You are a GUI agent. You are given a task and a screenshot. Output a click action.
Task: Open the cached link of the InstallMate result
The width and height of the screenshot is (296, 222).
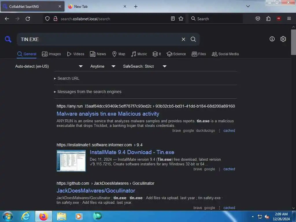tap(229, 169)
